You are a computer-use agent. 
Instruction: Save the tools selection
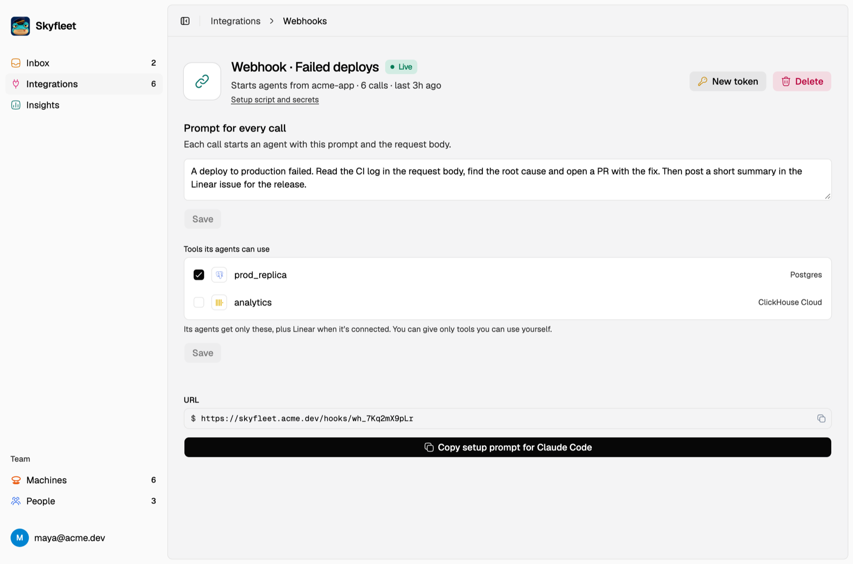[203, 353]
